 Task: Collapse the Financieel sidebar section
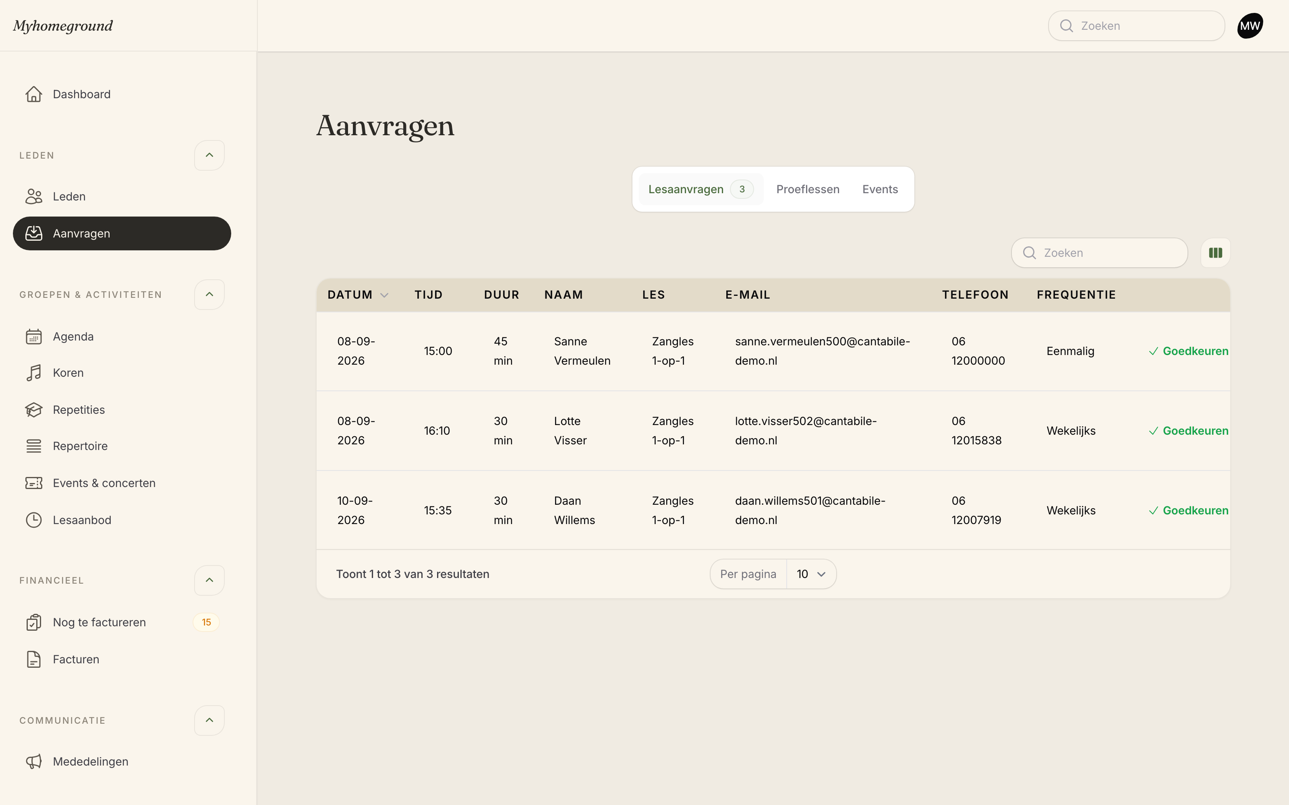click(x=209, y=580)
